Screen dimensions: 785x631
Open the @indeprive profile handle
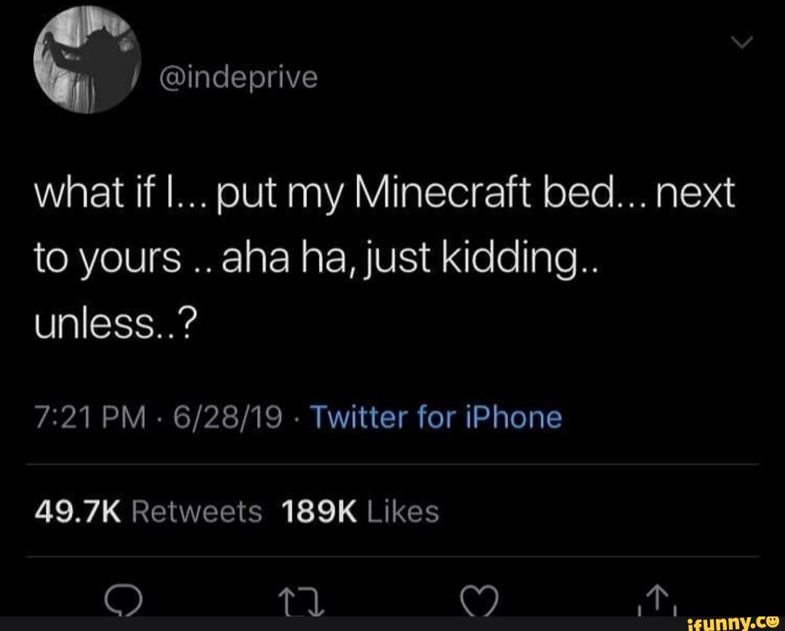coord(237,77)
